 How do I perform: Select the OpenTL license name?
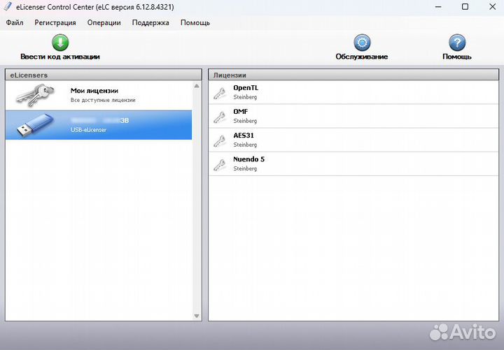tap(246, 88)
